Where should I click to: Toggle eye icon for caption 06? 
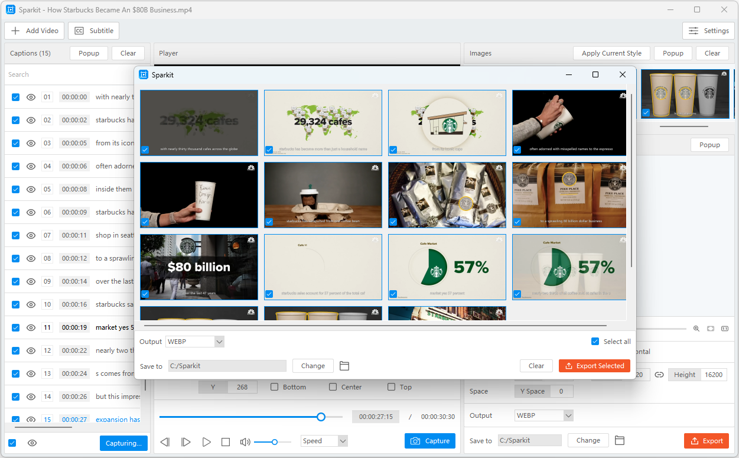(31, 212)
